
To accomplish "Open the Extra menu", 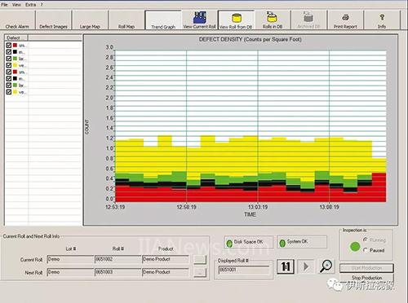I will coord(30,5).
